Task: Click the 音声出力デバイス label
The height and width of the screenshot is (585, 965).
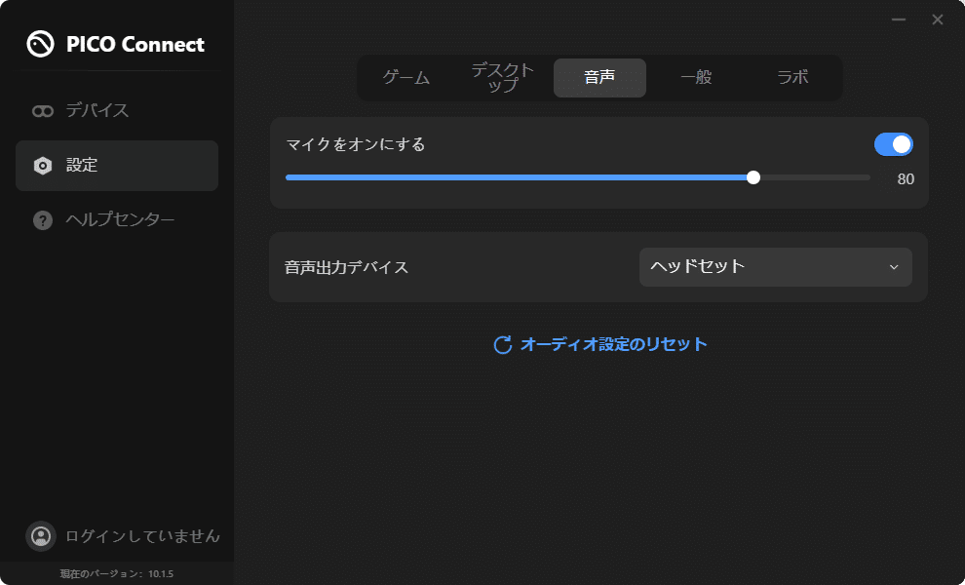Action: pos(346,267)
